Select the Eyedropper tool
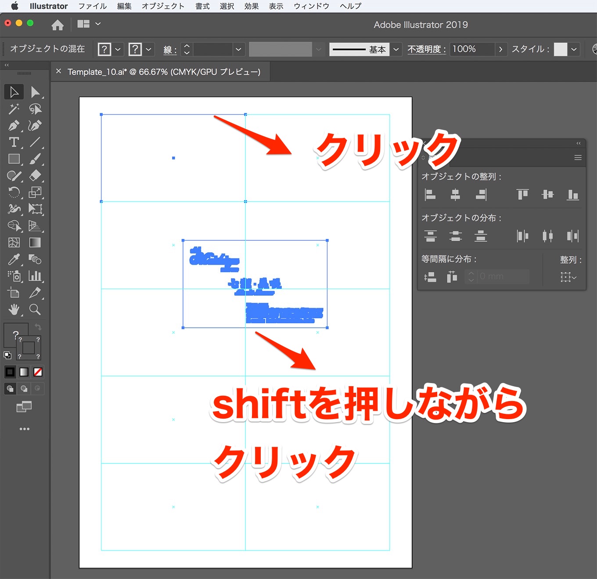This screenshot has height=579, width=597. (14, 259)
